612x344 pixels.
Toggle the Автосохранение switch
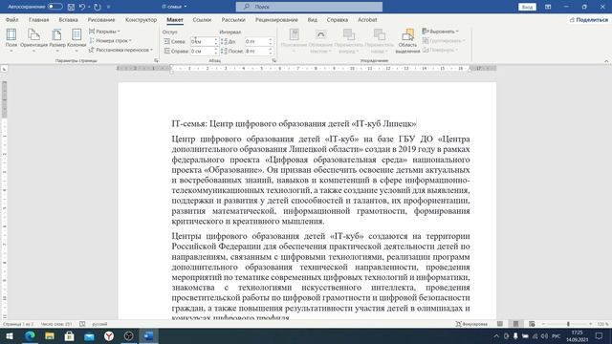pyautogui.click(x=55, y=7)
